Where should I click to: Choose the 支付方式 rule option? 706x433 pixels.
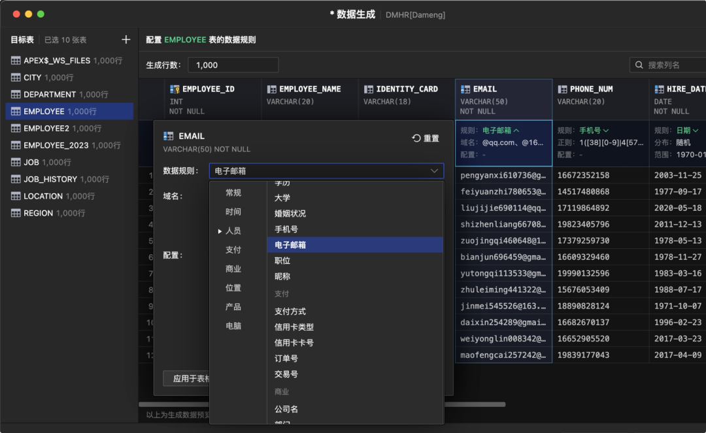coord(355,311)
